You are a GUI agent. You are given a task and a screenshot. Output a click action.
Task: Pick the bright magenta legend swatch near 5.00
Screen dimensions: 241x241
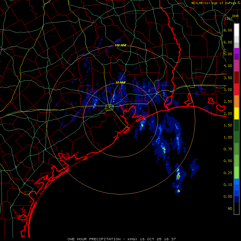236,51
